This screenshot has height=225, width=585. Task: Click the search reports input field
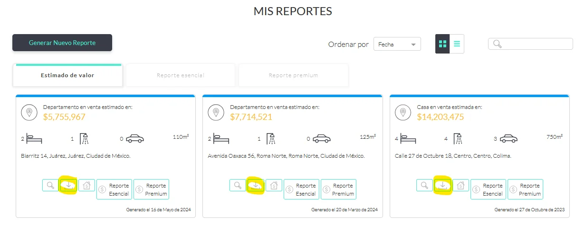[536, 44]
